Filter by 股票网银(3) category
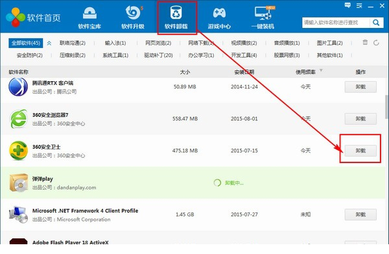This screenshot has width=389, height=254. tap(287, 55)
